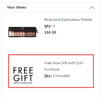Viewport: 101px width, 98px height.
Task: Collapse the Your Items section chevron
Action: click(x=92, y=7)
